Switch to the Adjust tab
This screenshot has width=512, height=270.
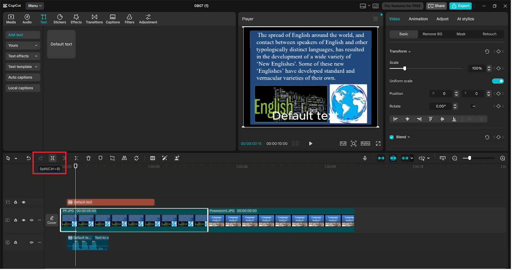point(443,19)
